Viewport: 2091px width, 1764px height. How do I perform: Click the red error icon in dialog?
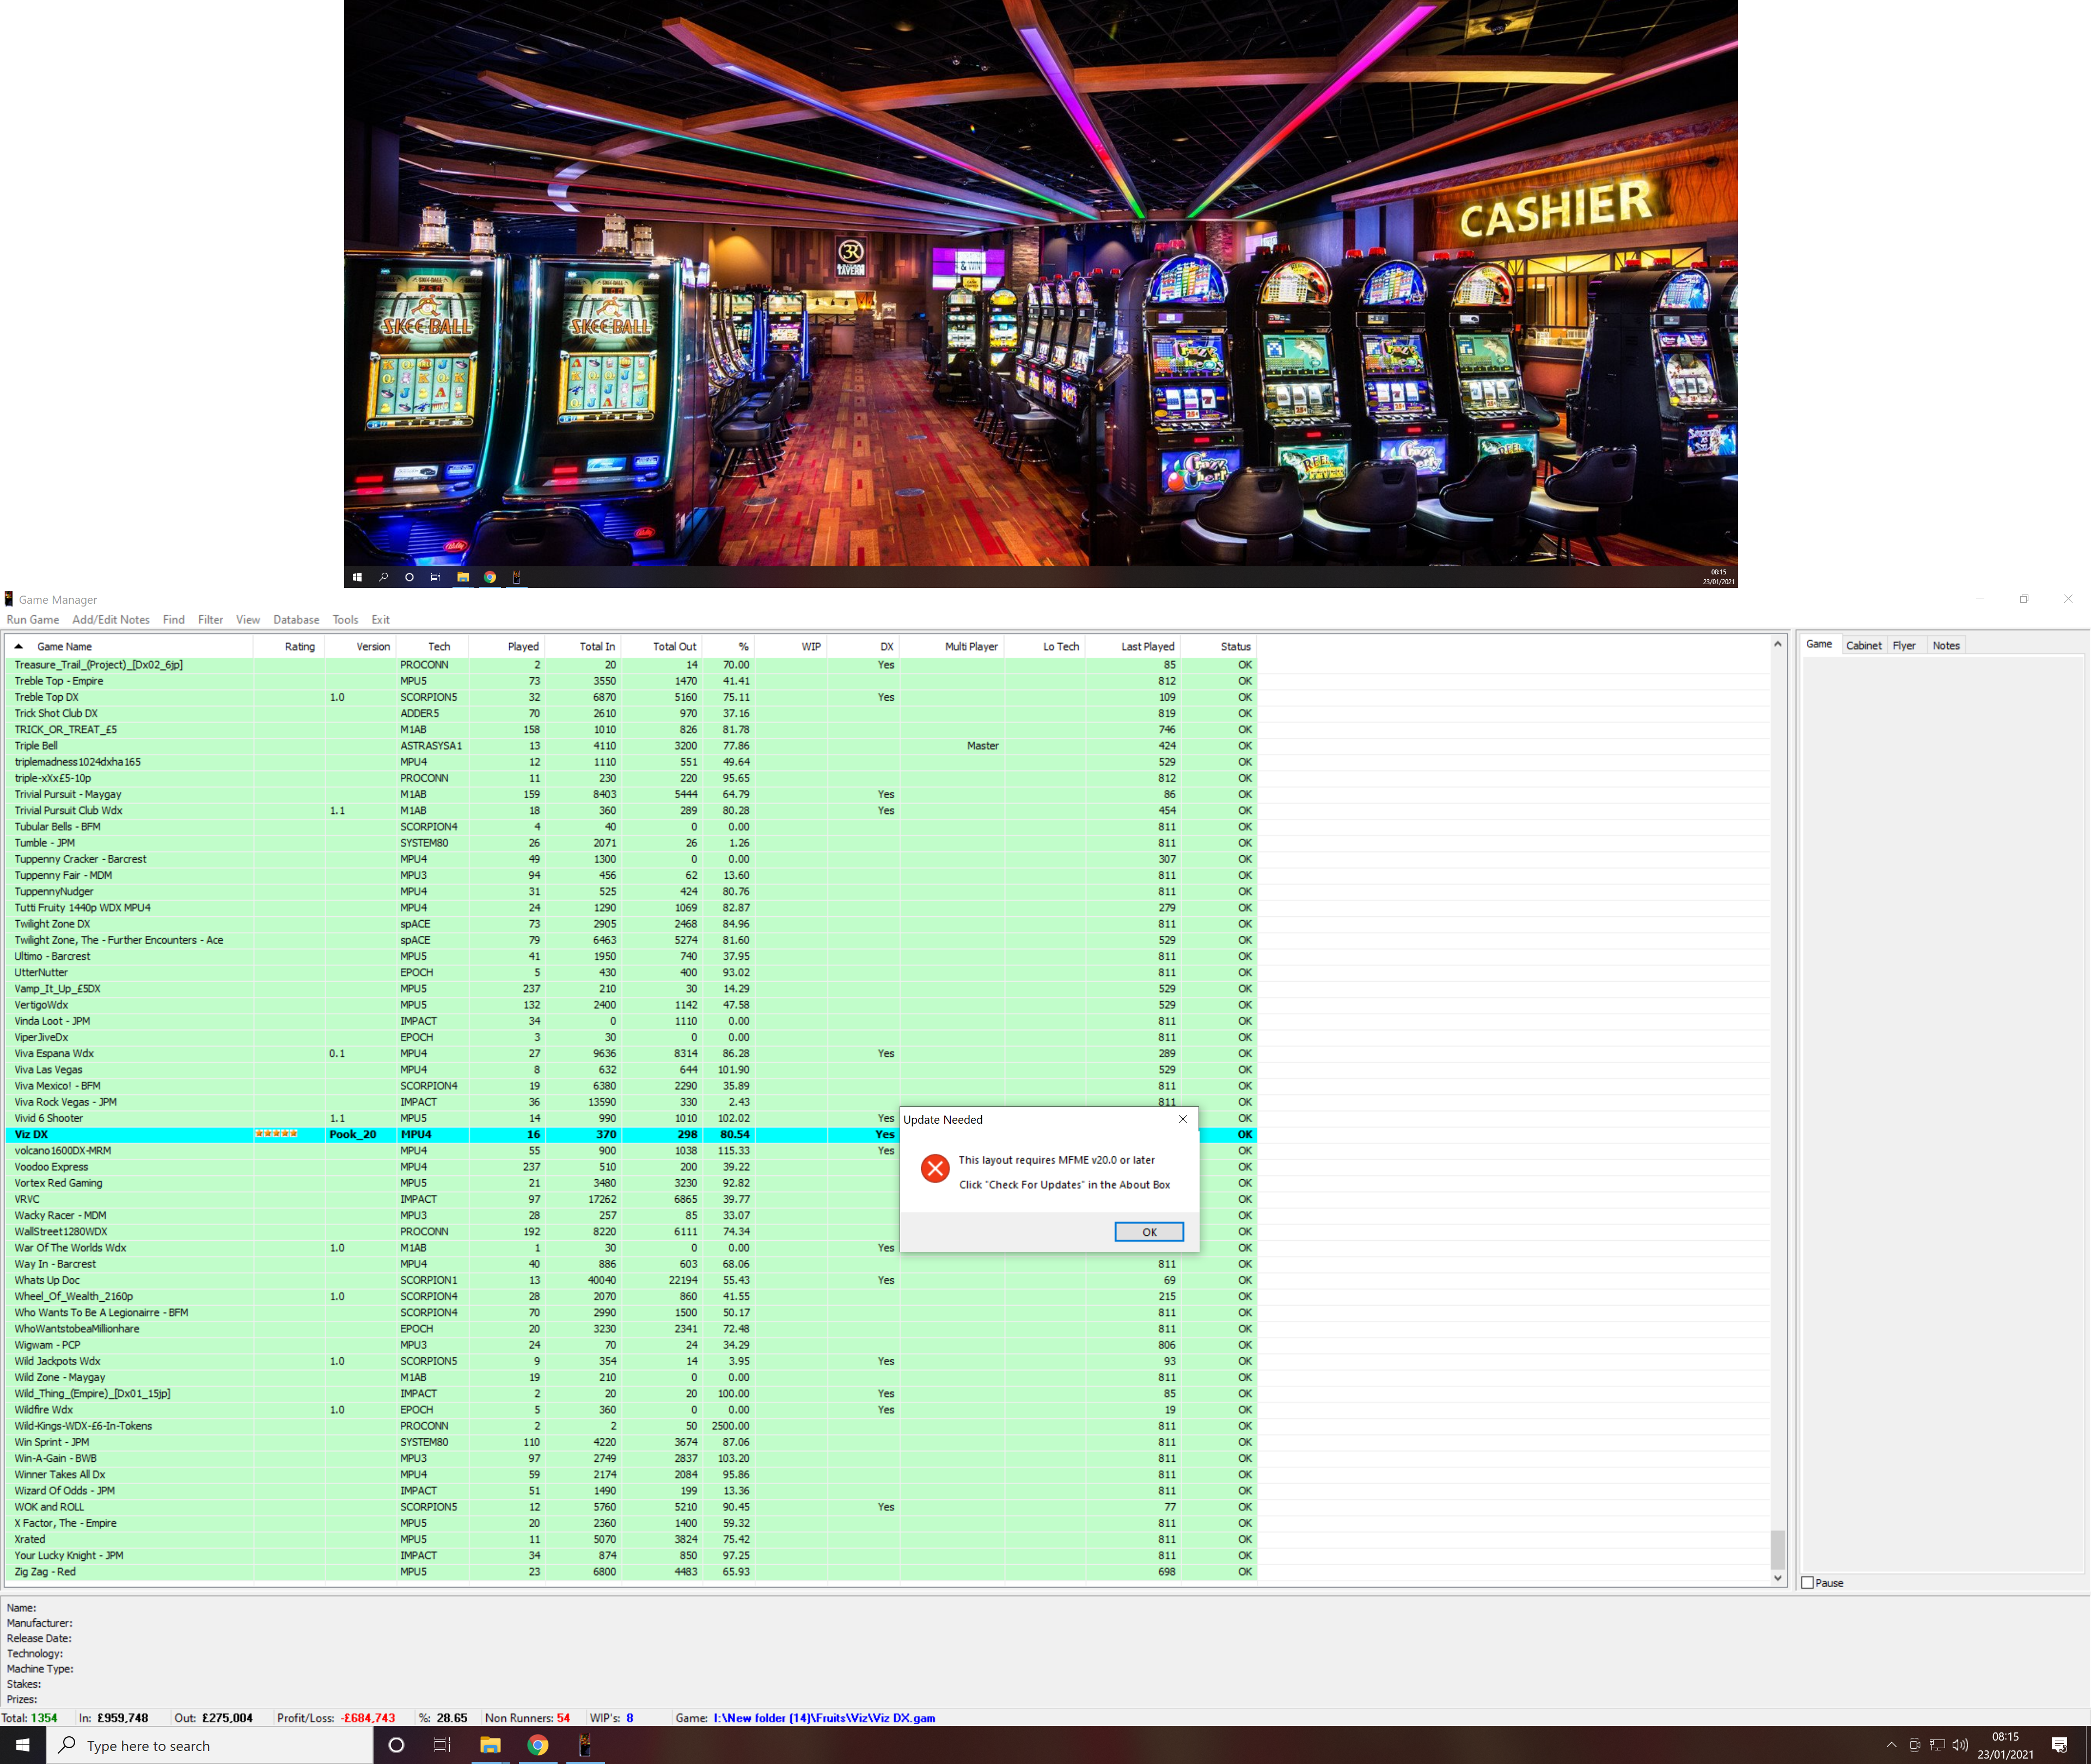(935, 1168)
